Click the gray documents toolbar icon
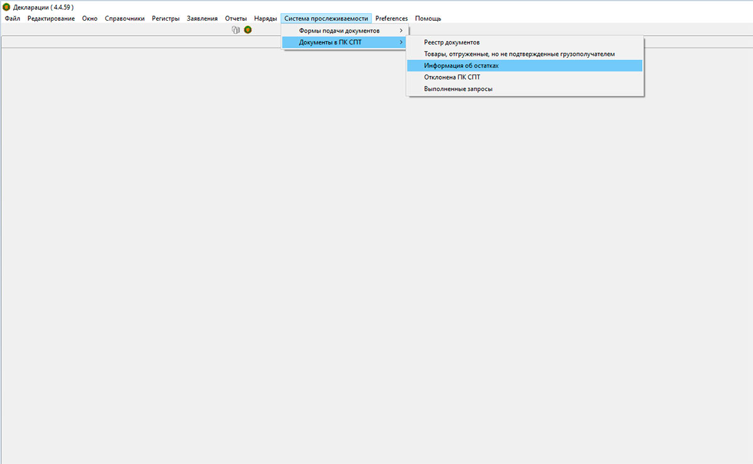 pyautogui.click(x=236, y=29)
